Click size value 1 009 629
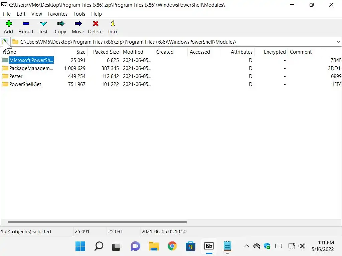The height and width of the screenshot is (256, 342). click(75, 68)
